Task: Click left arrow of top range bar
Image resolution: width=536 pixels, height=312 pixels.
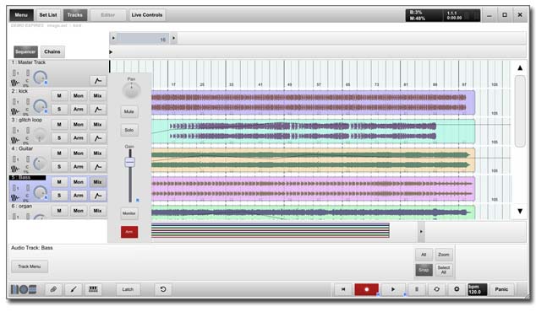Action: pos(113,38)
